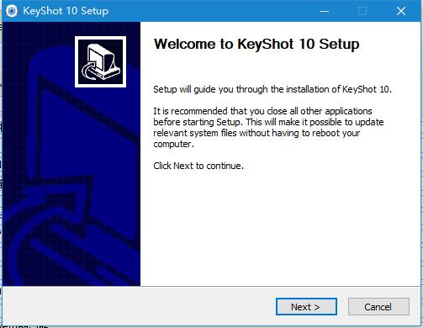Click the "Click Next to continue." text
423x328 pixels.
click(x=198, y=166)
